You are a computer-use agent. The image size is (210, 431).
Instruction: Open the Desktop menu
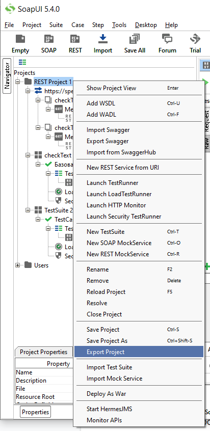point(146,25)
